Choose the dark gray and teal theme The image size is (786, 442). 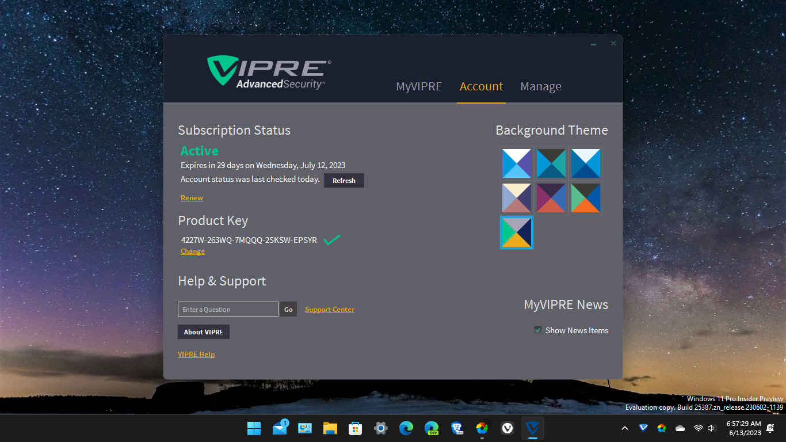click(551, 163)
